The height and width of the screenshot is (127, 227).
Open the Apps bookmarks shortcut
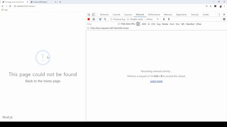tap(5, 10)
